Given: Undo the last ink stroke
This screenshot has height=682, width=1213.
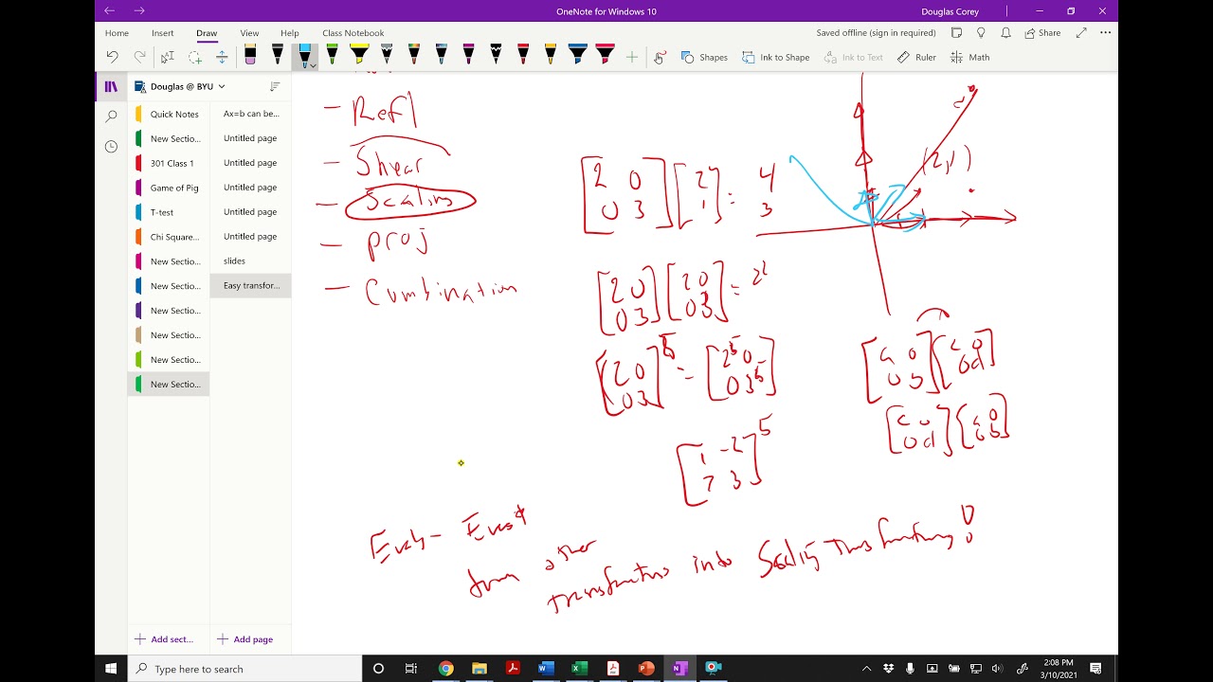Looking at the screenshot, I should point(112,57).
